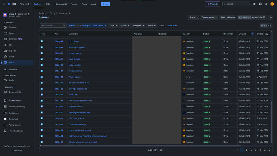Open the Audio System issue
This screenshot has height=156, width=277.
[x=75, y=77]
